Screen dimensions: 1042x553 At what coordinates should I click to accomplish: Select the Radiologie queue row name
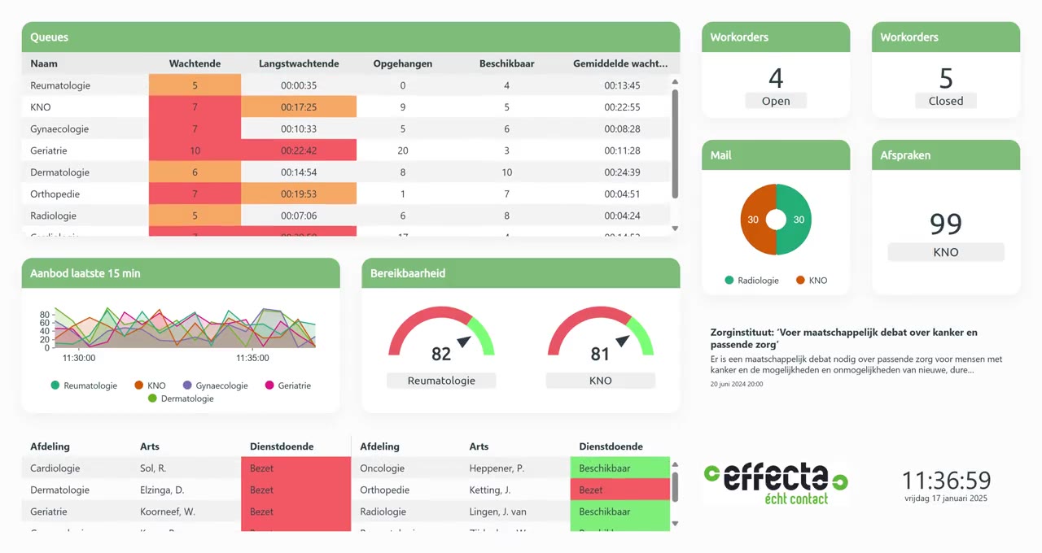click(53, 216)
